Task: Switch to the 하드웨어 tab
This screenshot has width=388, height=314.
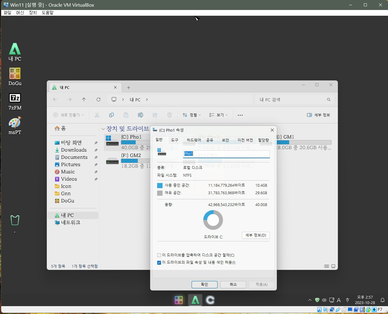Action: point(194,140)
